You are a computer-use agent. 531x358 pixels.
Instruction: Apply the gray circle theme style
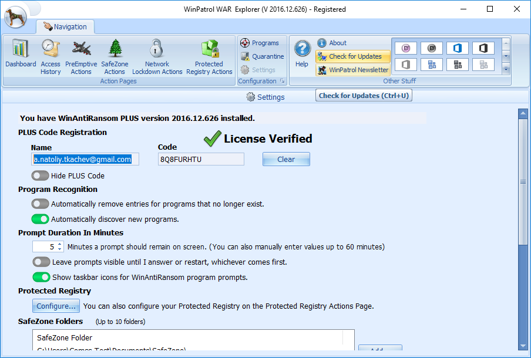(x=431, y=48)
